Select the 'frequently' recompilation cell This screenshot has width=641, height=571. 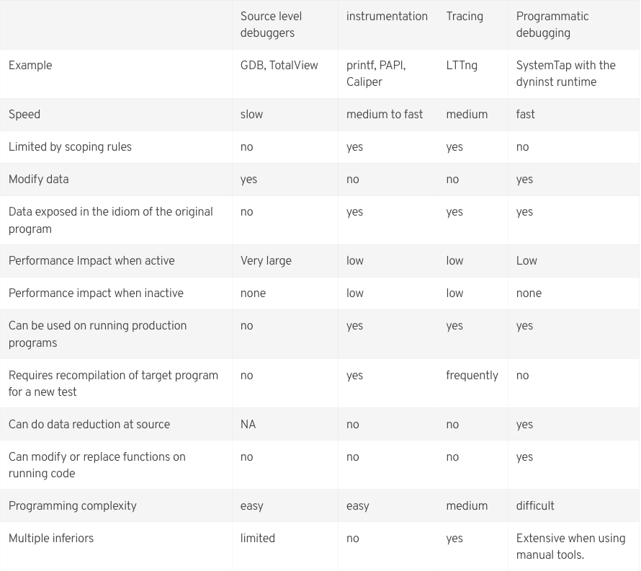click(472, 376)
